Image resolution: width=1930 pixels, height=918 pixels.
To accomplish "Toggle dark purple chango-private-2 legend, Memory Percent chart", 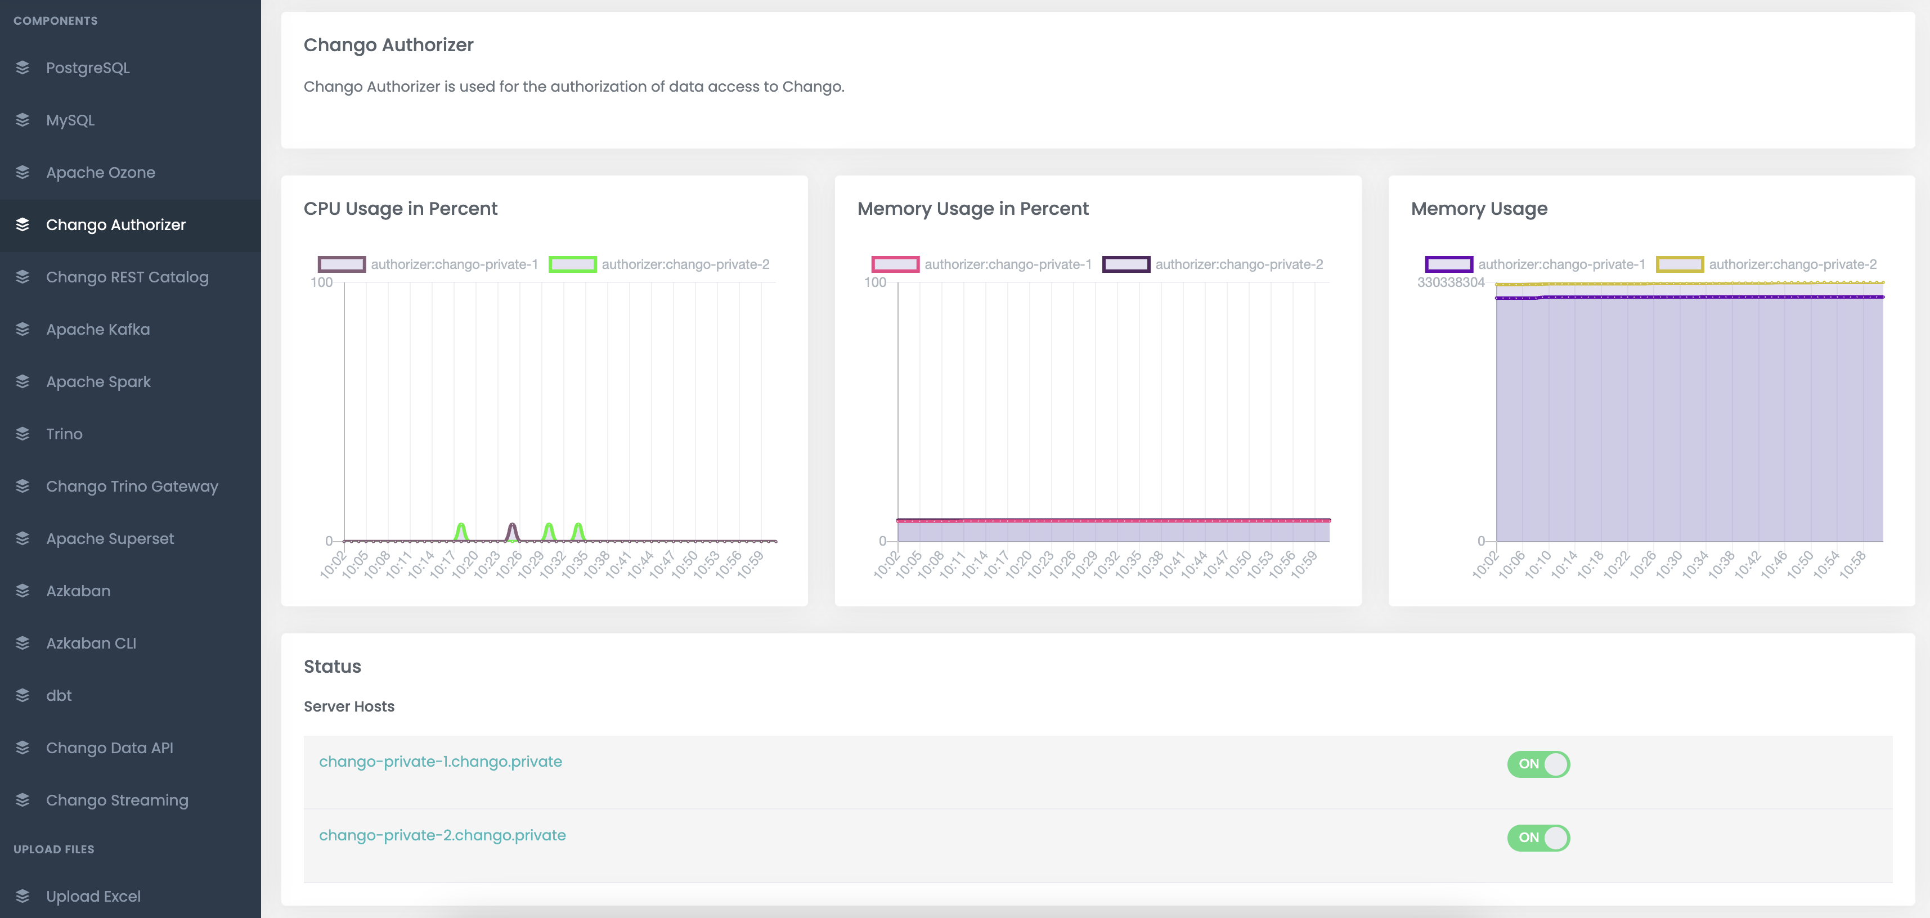I will point(1212,264).
